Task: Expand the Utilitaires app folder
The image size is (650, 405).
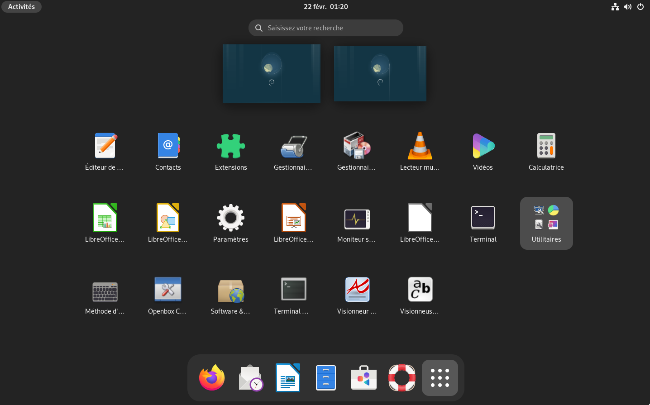Action: pyautogui.click(x=546, y=223)
